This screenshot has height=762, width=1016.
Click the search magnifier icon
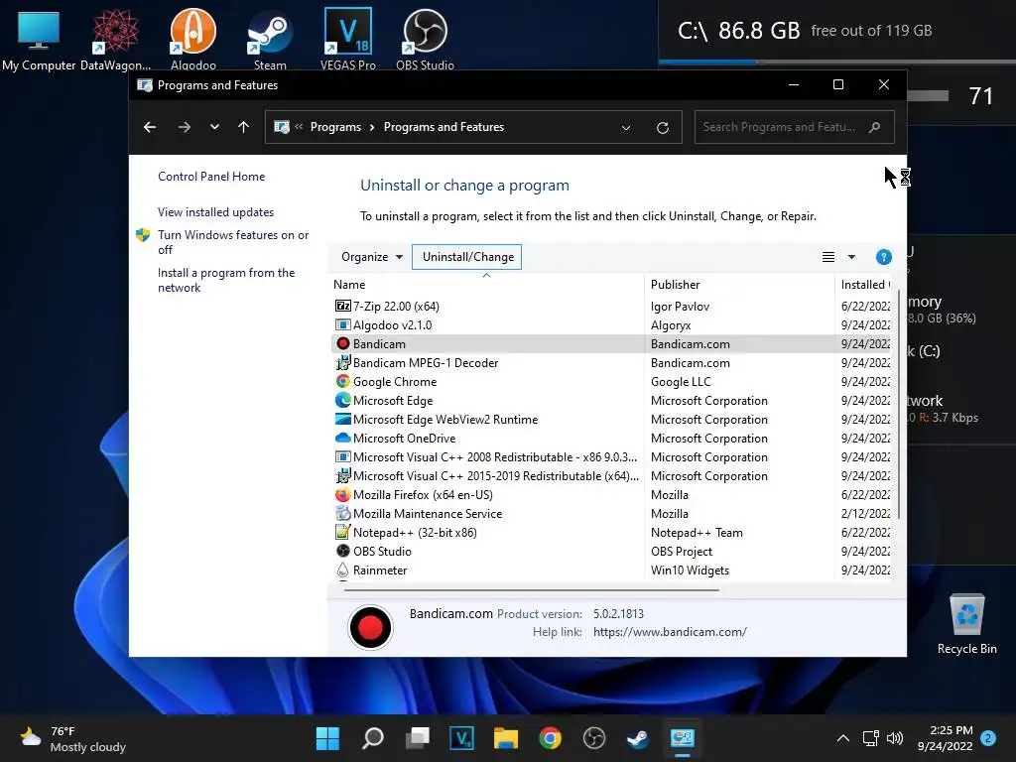pyautogui.click(x=874, y=127)
